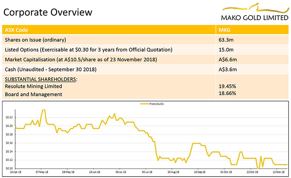Click the $0.20 y-axis label
This screenshot has height=178, width=291.
pos(9,126)
